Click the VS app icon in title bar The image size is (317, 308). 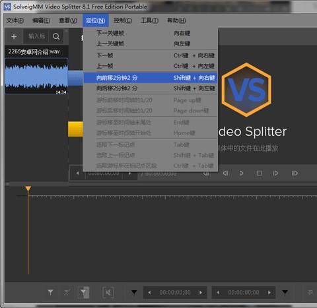7,7
